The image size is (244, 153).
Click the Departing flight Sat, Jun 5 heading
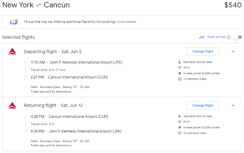point(53,52)
